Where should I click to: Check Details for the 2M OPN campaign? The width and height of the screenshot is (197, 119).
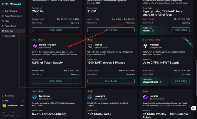coord(56,30)
